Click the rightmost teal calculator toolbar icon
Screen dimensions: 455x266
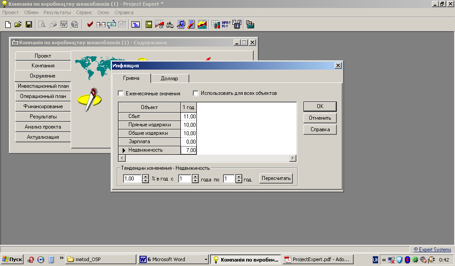250,24
